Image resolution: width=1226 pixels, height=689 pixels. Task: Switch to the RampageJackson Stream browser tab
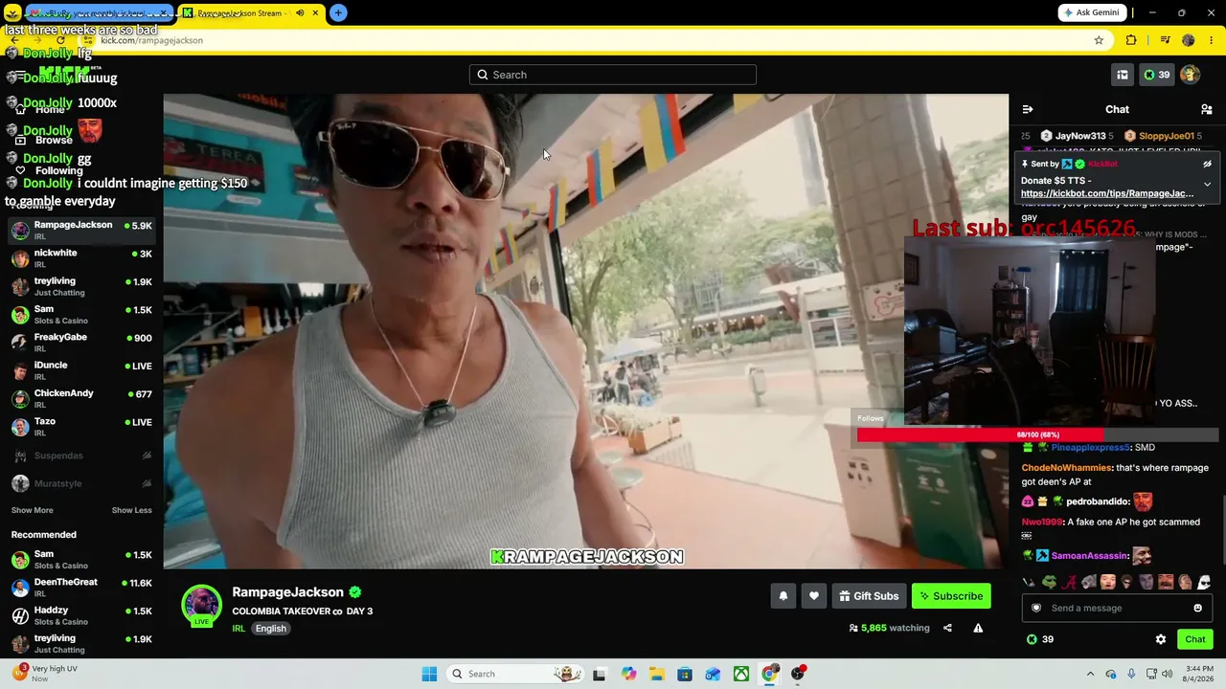(x=251, y=13)
